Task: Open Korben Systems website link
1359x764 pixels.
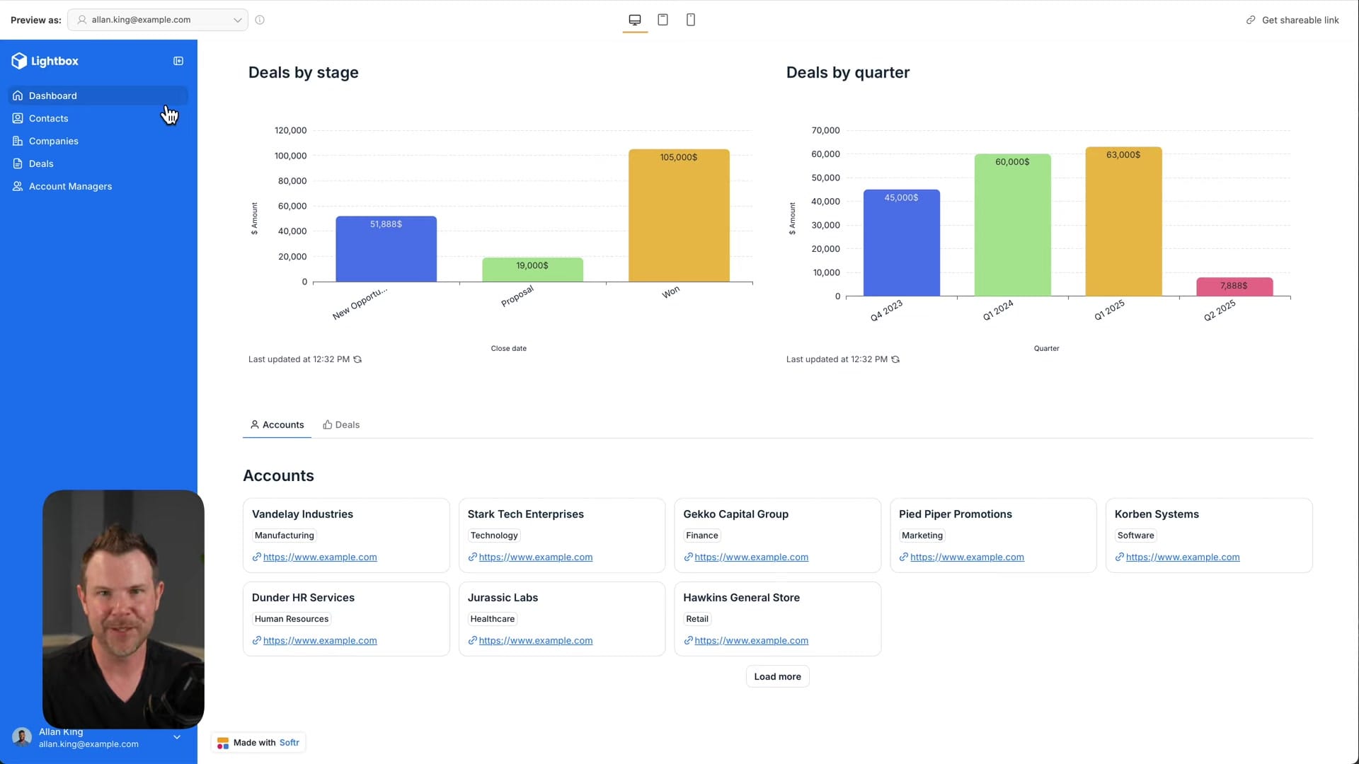Action: point(1182,557)
